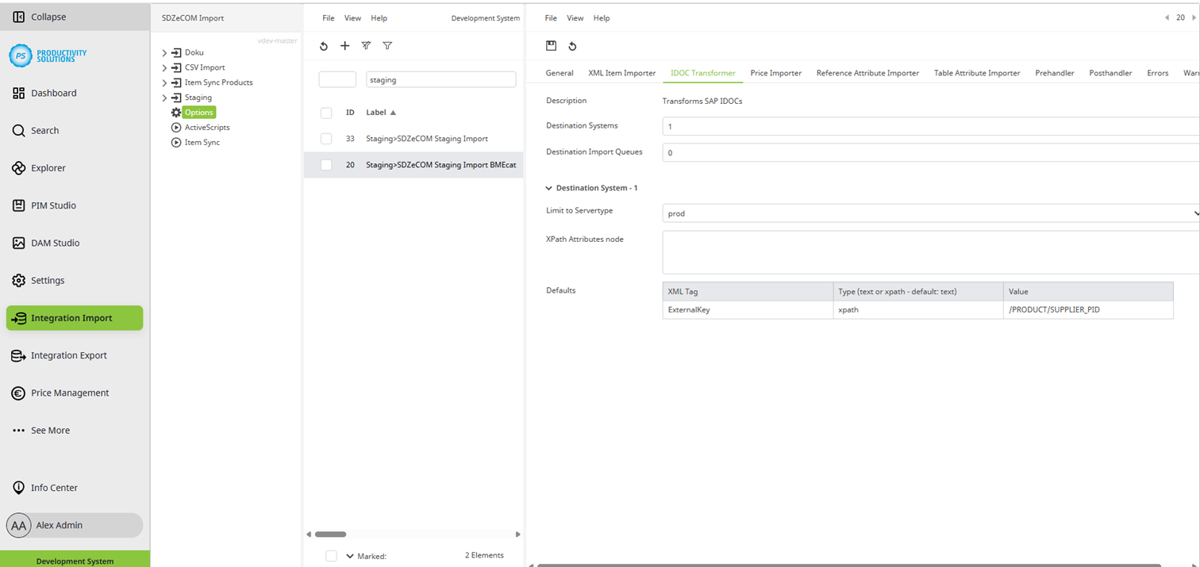Viewport: 1200px width, 567px height.
Task: Switch to the Price Importer tab
Action: coord(775,72)
